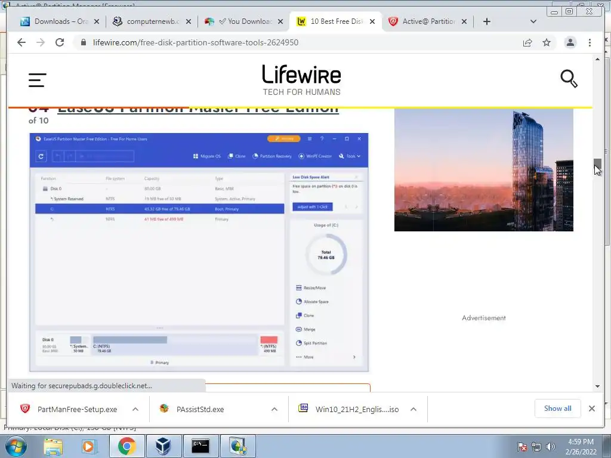Close the computernewb tab

pos(189,21)
